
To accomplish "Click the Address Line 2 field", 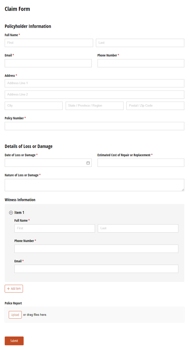I will click(x=94, y=95).
